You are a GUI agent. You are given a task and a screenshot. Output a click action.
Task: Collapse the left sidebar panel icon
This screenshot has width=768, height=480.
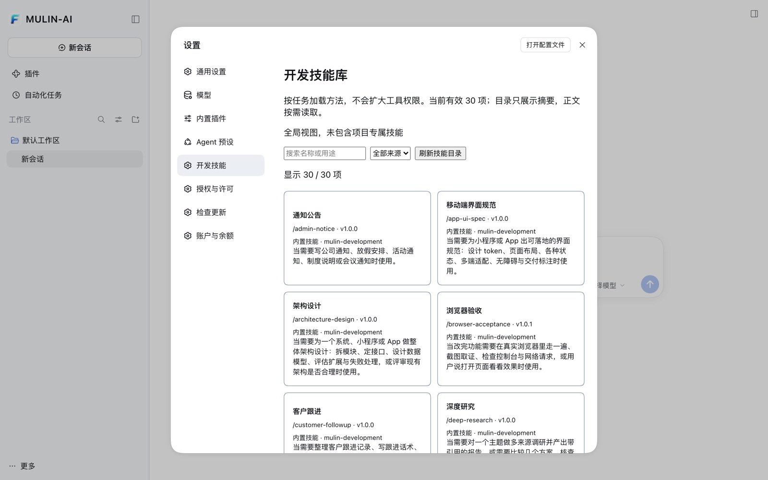135,19
